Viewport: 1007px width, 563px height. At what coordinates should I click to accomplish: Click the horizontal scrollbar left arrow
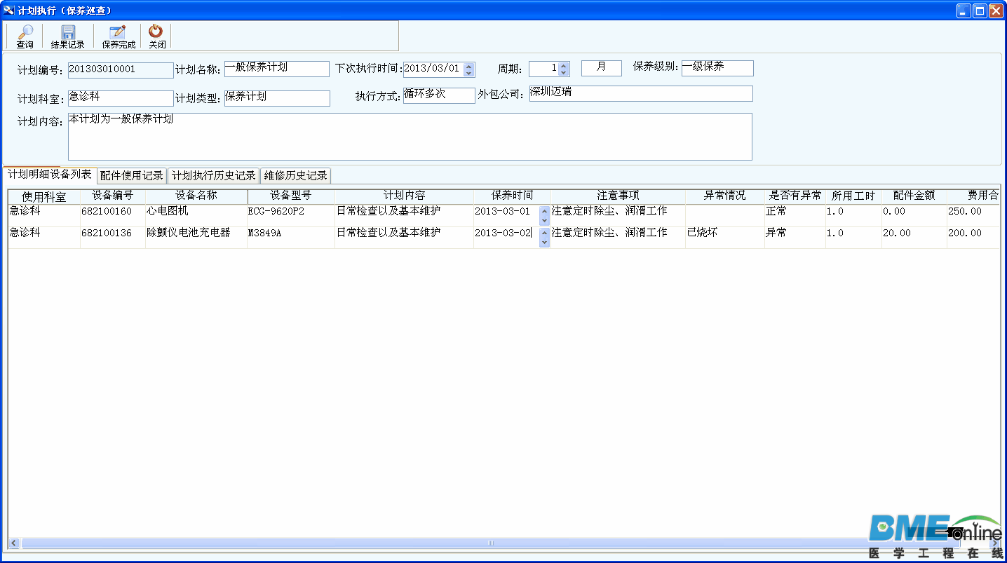pos(13,543)
